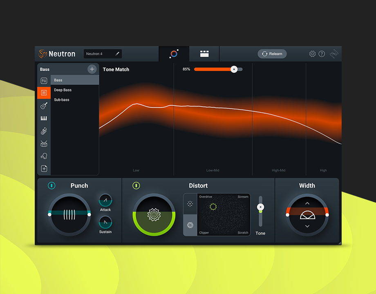Click the custom file-plus icon in sidebar
Image resolution: width=376 pixels, height=294 pixels.
point(44,169)
